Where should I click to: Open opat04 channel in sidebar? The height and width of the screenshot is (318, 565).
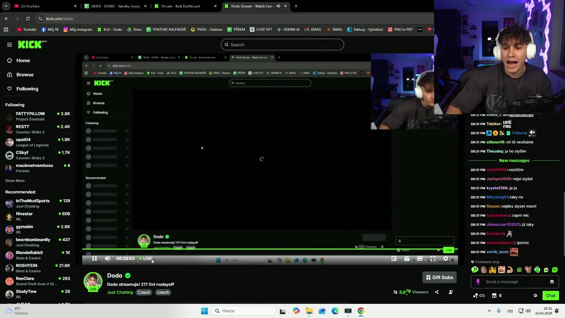(x=38, y=142)
